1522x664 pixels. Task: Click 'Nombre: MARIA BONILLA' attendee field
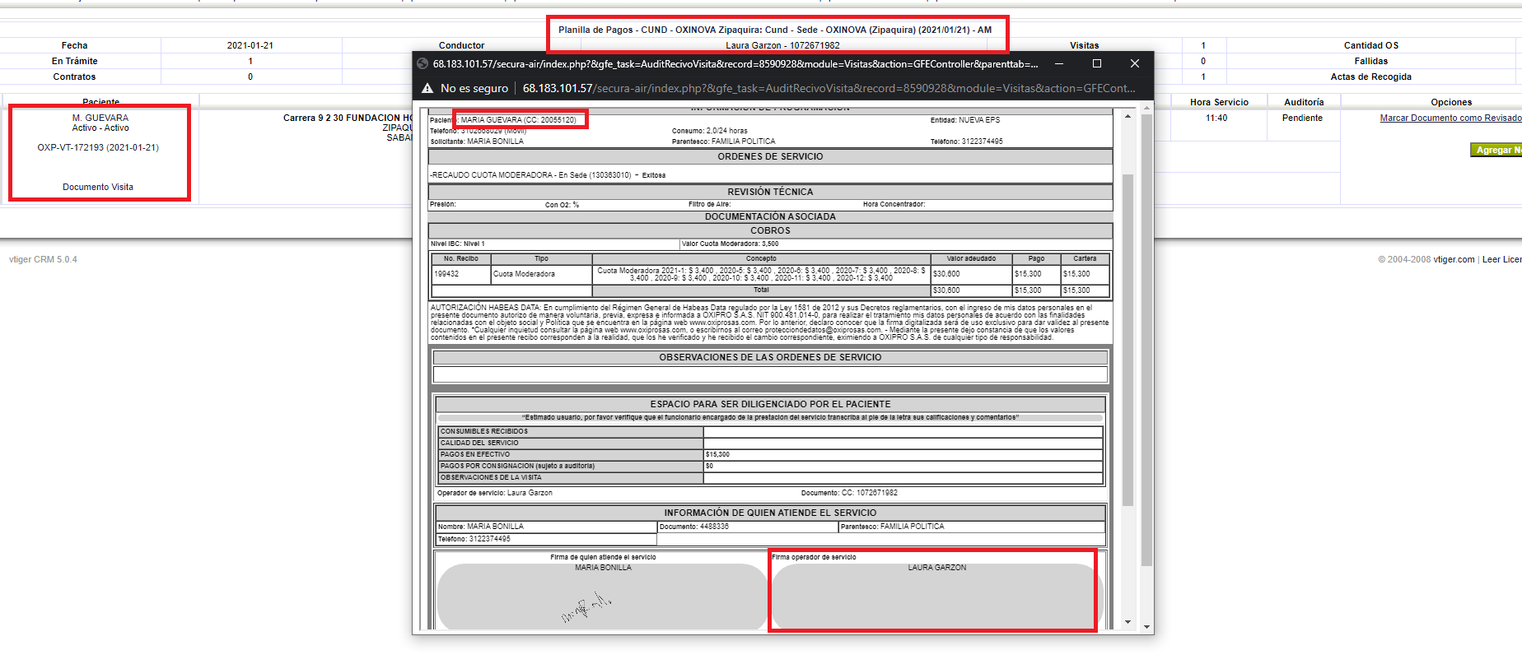point(546,527)
